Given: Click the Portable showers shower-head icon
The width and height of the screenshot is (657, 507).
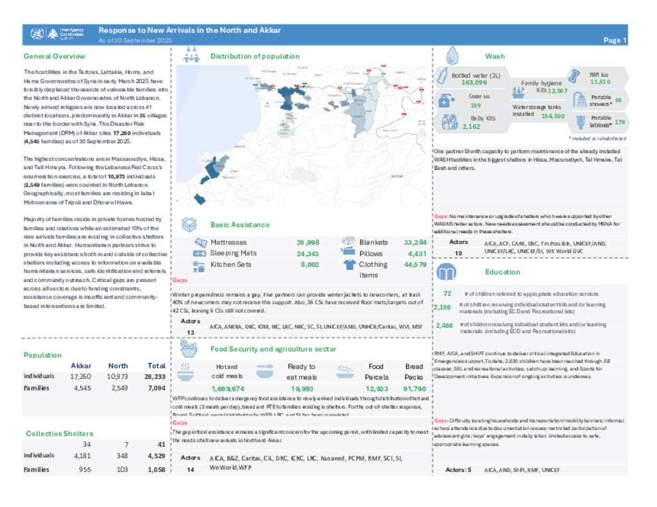Looking at the screenshot, I should tap(579, 99).
